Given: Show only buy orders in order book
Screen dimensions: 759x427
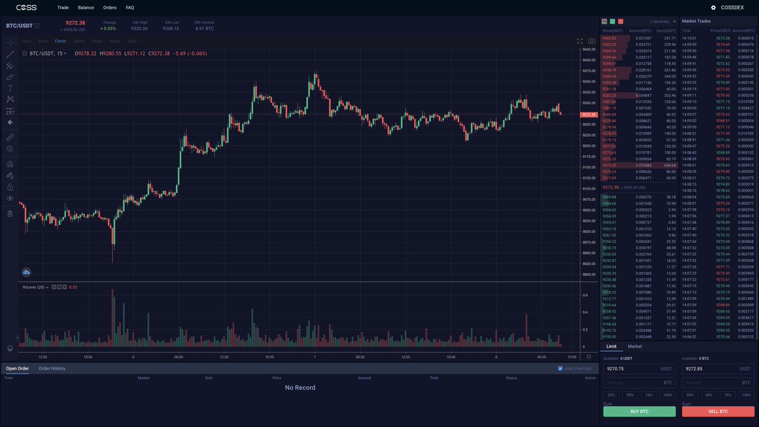Looking at the screenshot, I should click(612, 21).
